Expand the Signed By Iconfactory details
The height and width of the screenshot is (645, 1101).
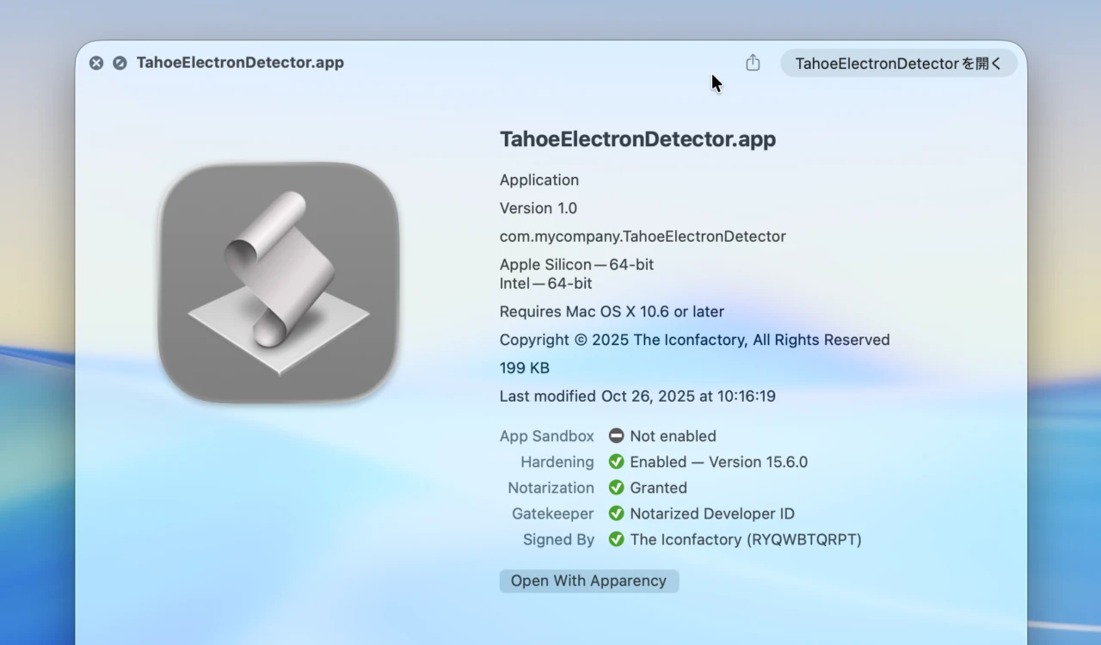[746, 539]
